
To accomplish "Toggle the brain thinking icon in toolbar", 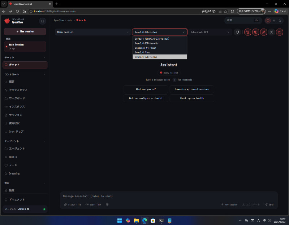I will coord(255,32).
